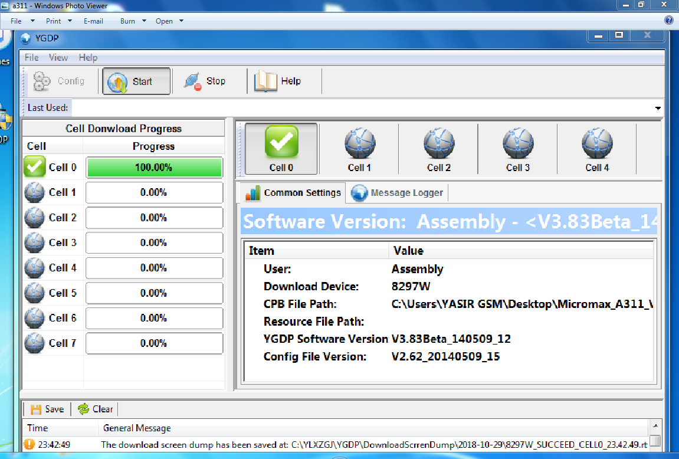Screen dimensions: 679x459
Task: Expand the Last Used dropdown arrow
Action: click(x=658, y=108)
